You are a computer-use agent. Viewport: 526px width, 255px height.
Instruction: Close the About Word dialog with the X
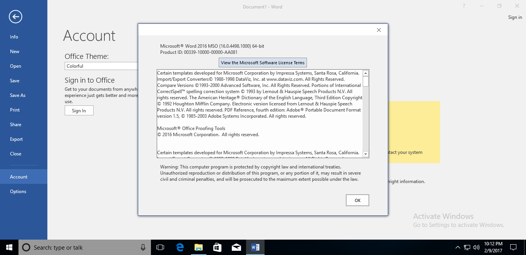pos(379,30)
